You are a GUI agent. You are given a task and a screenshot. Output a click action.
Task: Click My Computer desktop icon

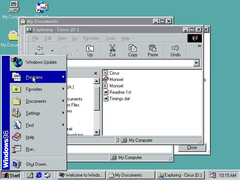point(14,7)
